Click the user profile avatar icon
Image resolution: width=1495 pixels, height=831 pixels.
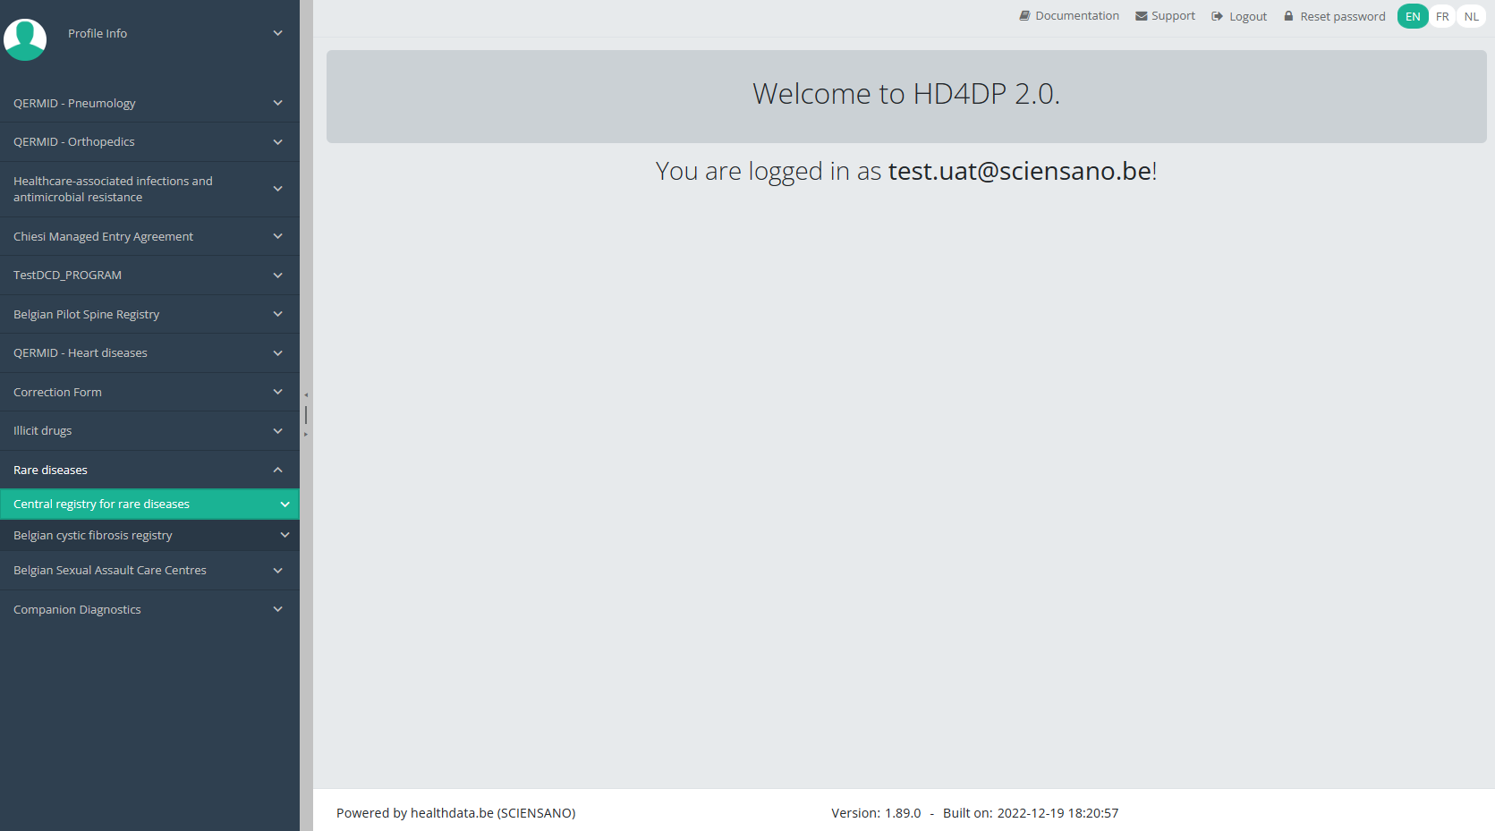click(25, 39)
